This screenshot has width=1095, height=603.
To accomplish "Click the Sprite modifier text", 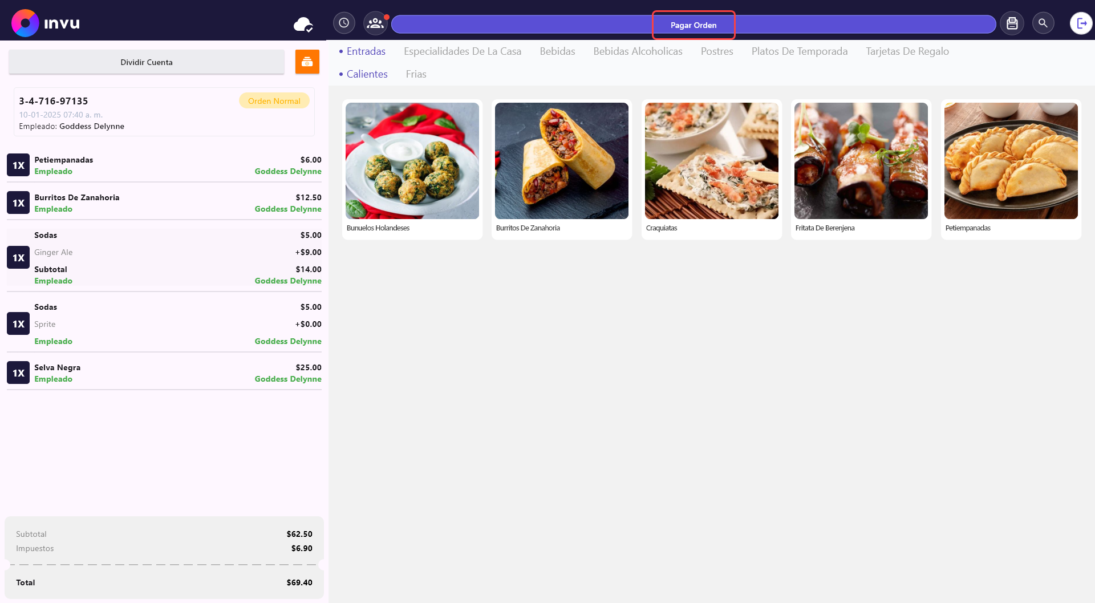I will coord(44,324).
